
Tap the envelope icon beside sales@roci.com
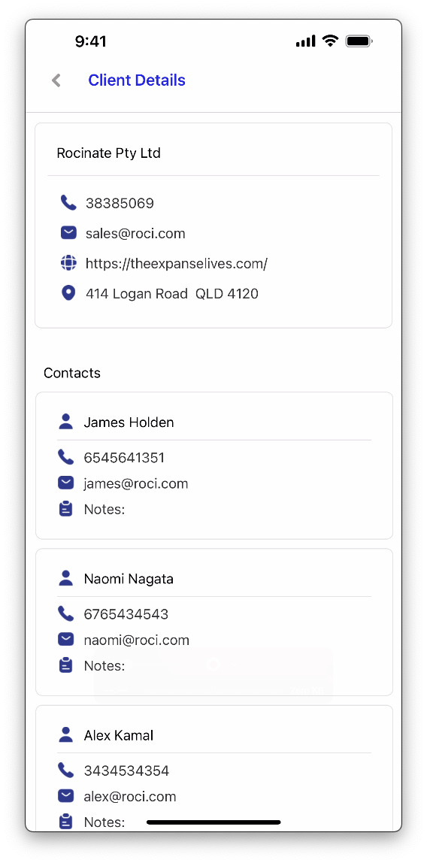(x=68, y=233)
